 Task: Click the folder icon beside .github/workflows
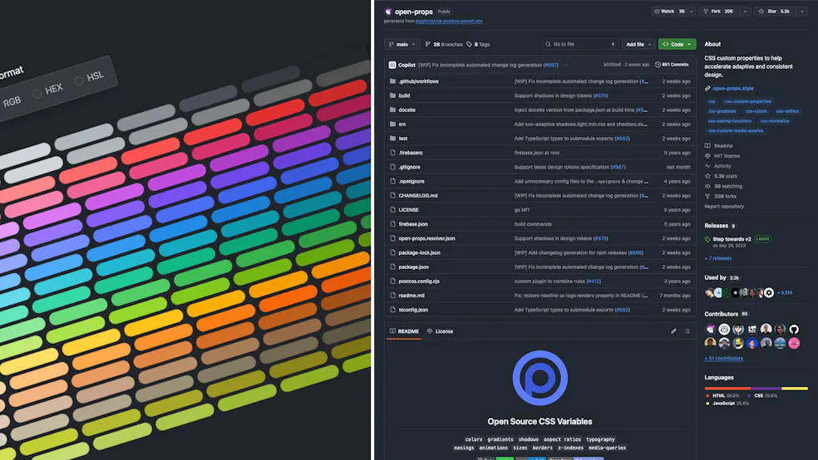click(x=392, y=81)
